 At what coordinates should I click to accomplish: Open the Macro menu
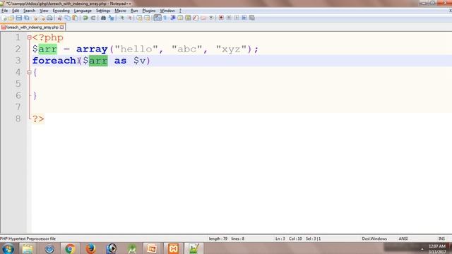121,11
